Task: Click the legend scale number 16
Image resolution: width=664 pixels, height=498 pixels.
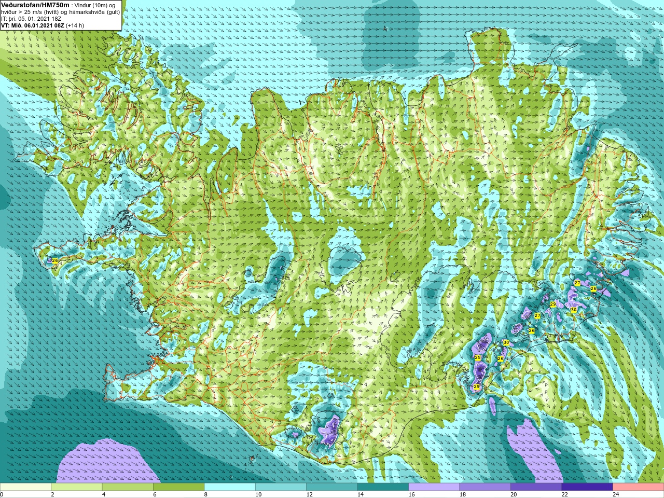Action: point(411,494)
